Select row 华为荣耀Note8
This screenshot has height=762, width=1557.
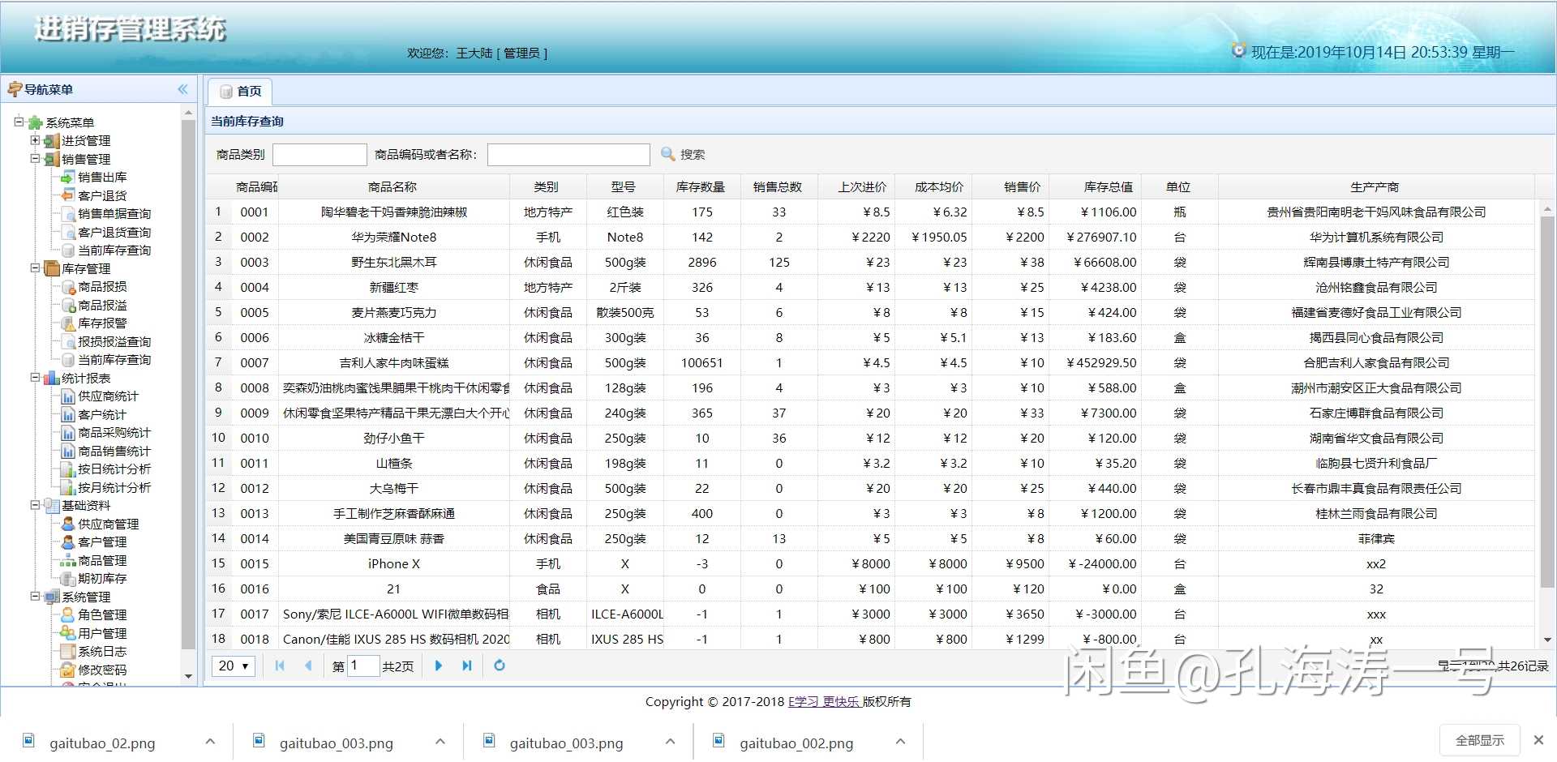[x=870, y=237]
